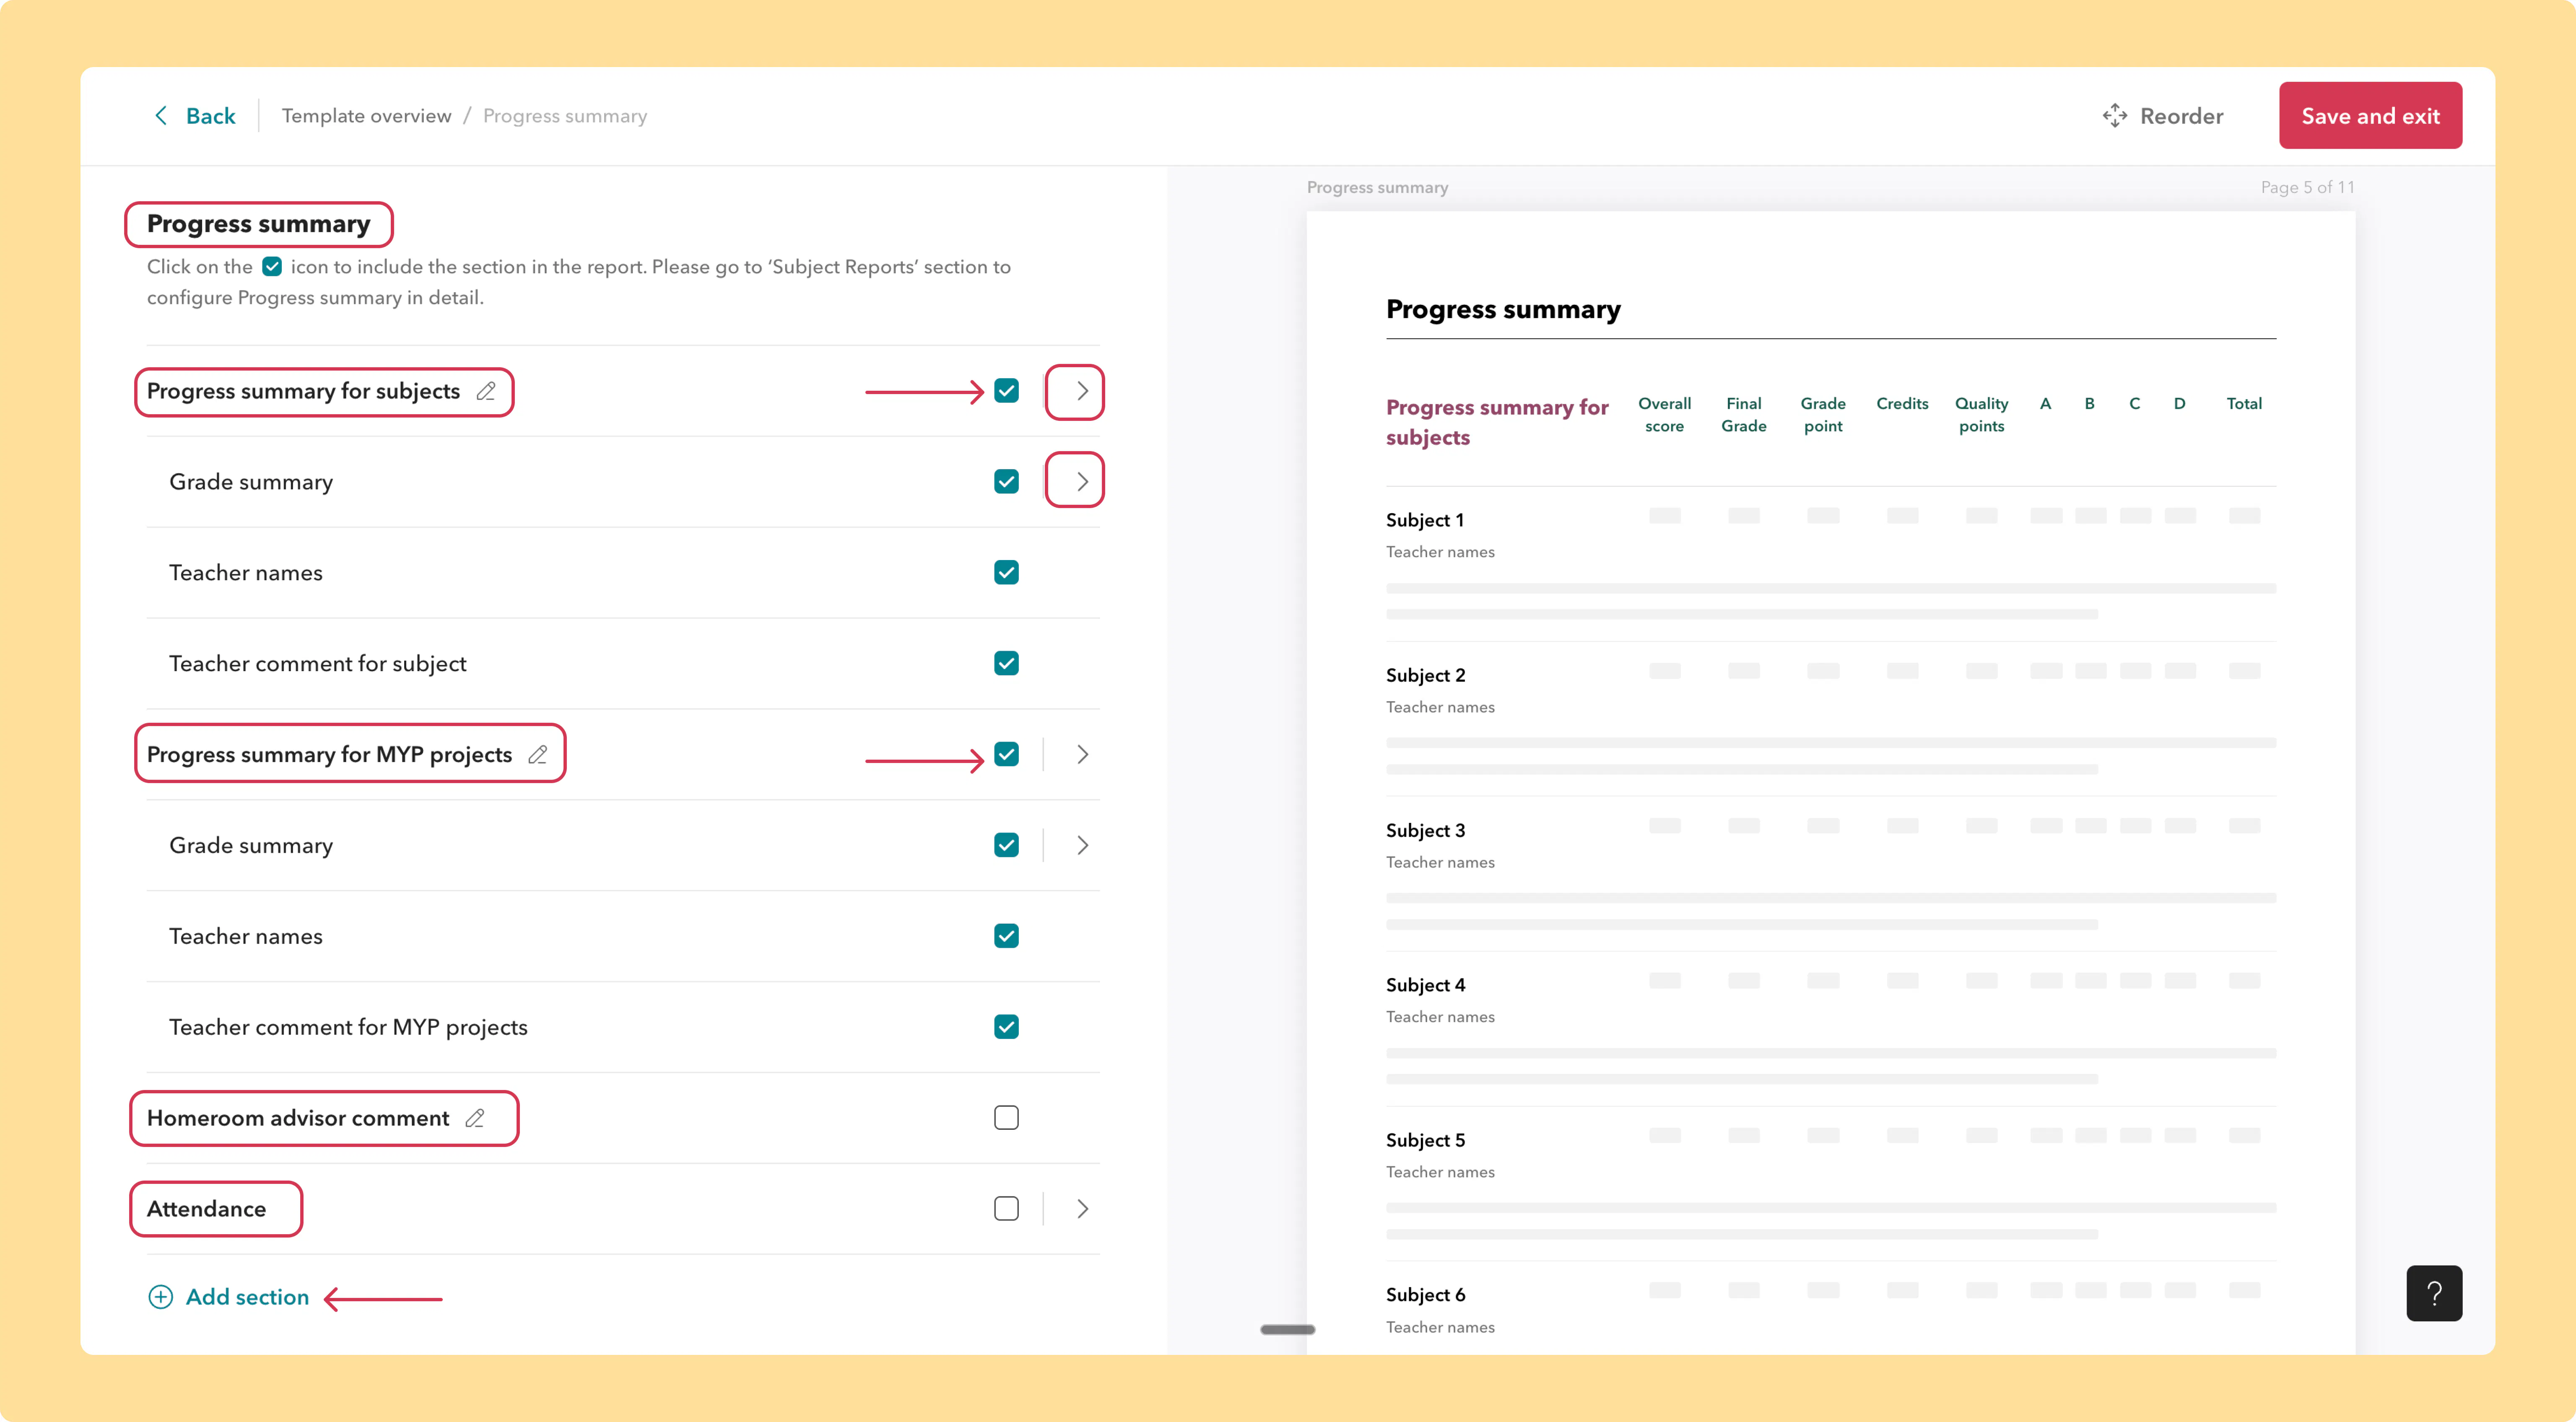Image resolution: width=2576 pixels, height=1422 pixels.
Task: Click the plus icon beside Add section
Action: coord(160,1297)
